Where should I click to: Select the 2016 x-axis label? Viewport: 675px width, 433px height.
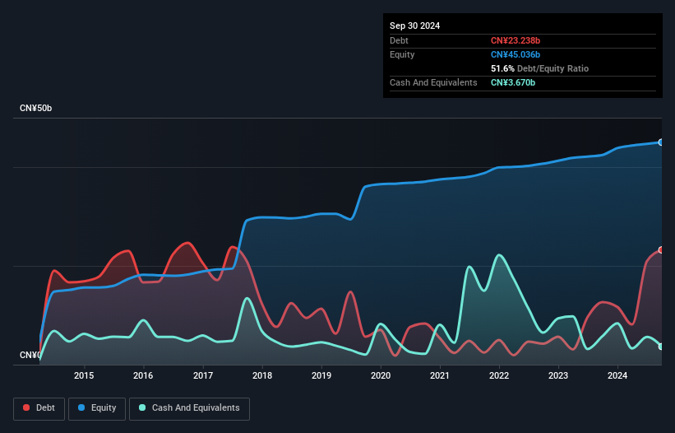(x=143, y=375)
